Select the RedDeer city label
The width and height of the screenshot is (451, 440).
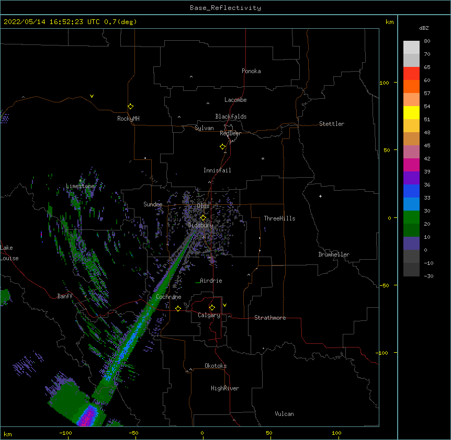230,133
